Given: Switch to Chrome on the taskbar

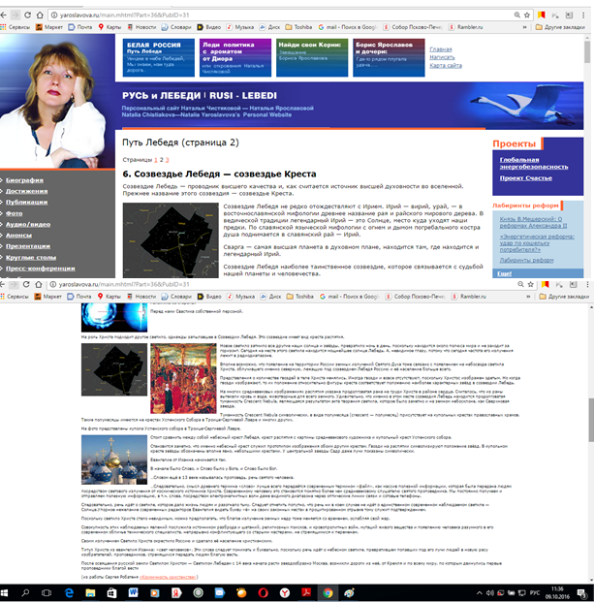Looking at the screenshot, I should coord(328,593).
